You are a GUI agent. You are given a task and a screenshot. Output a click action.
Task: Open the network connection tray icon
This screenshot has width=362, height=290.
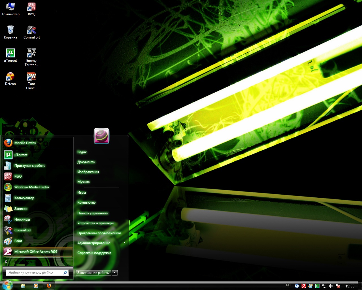coord(324,286)
